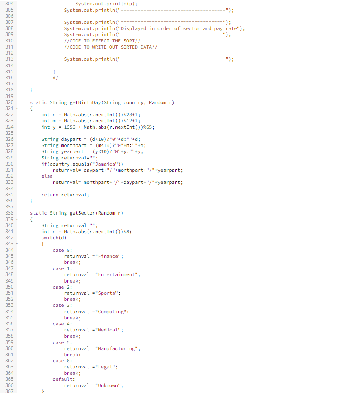Click the int y = 1956 line
The width and height of the screenshot is (361, 393).
[98, 127]
